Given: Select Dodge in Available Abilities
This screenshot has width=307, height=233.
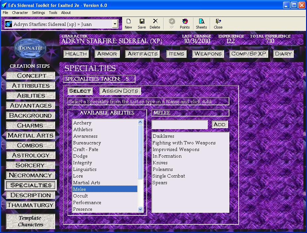Looking at the screenshot, I should pos(105,156).
